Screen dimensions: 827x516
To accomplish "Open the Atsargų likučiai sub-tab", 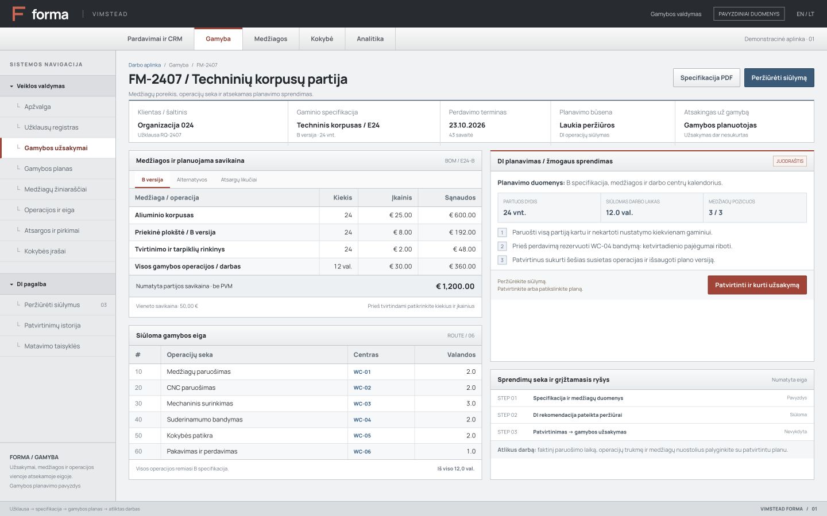I will (239, 180).
